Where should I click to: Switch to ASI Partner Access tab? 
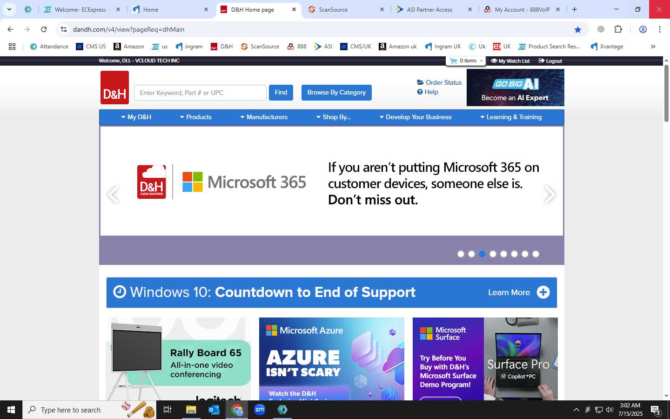tap(434, 9)
